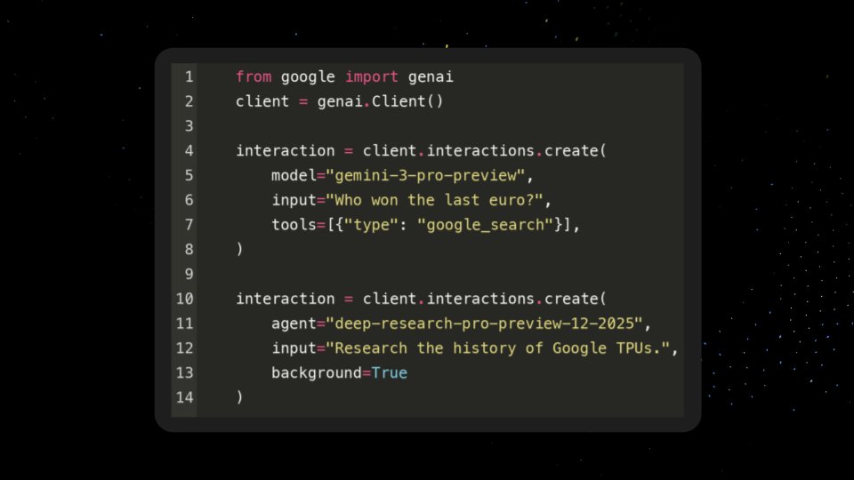Click the closing parenthesis on line 14

coord(239,397)
